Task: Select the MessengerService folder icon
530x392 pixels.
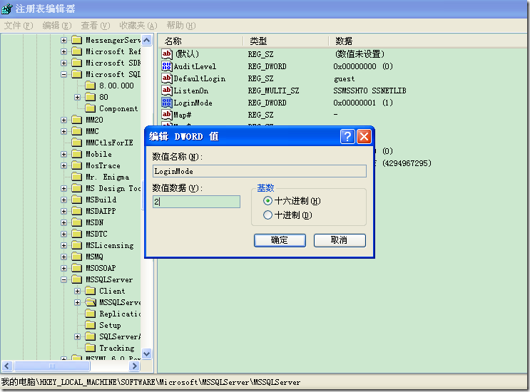Action: pos(77,40)
